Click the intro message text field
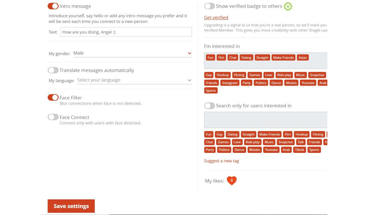Screen dimensions: 368x215 pos(126,32)
